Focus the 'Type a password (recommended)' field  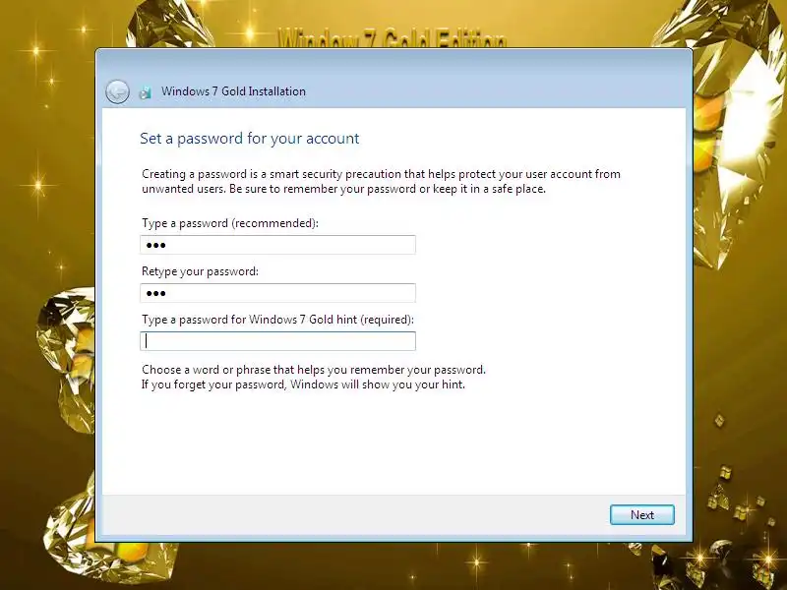pyautogui.click(x=277, y=245)
